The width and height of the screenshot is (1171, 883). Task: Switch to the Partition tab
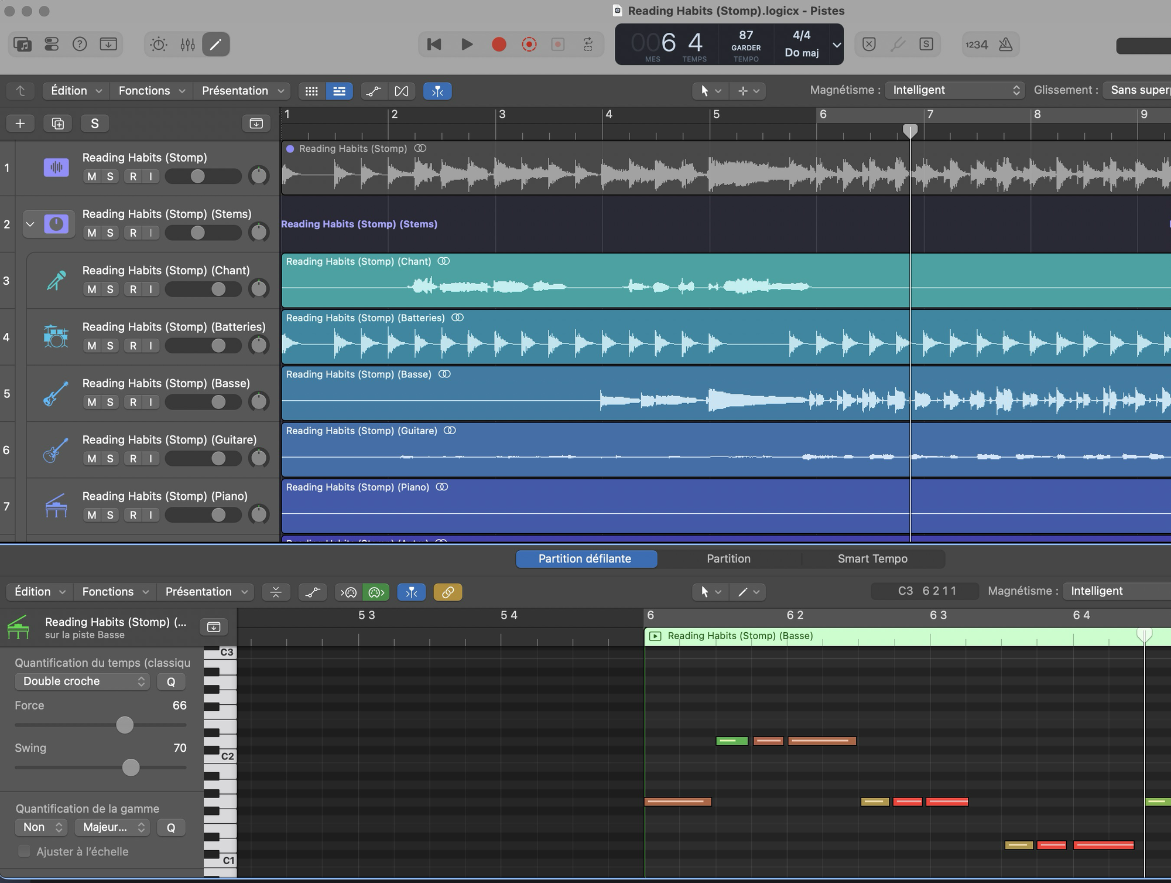click(728, 559)
